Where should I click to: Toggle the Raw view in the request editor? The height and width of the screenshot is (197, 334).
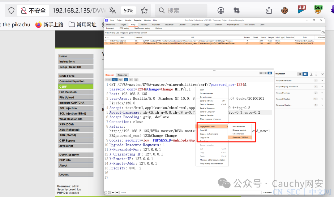[x=115, y=80]
